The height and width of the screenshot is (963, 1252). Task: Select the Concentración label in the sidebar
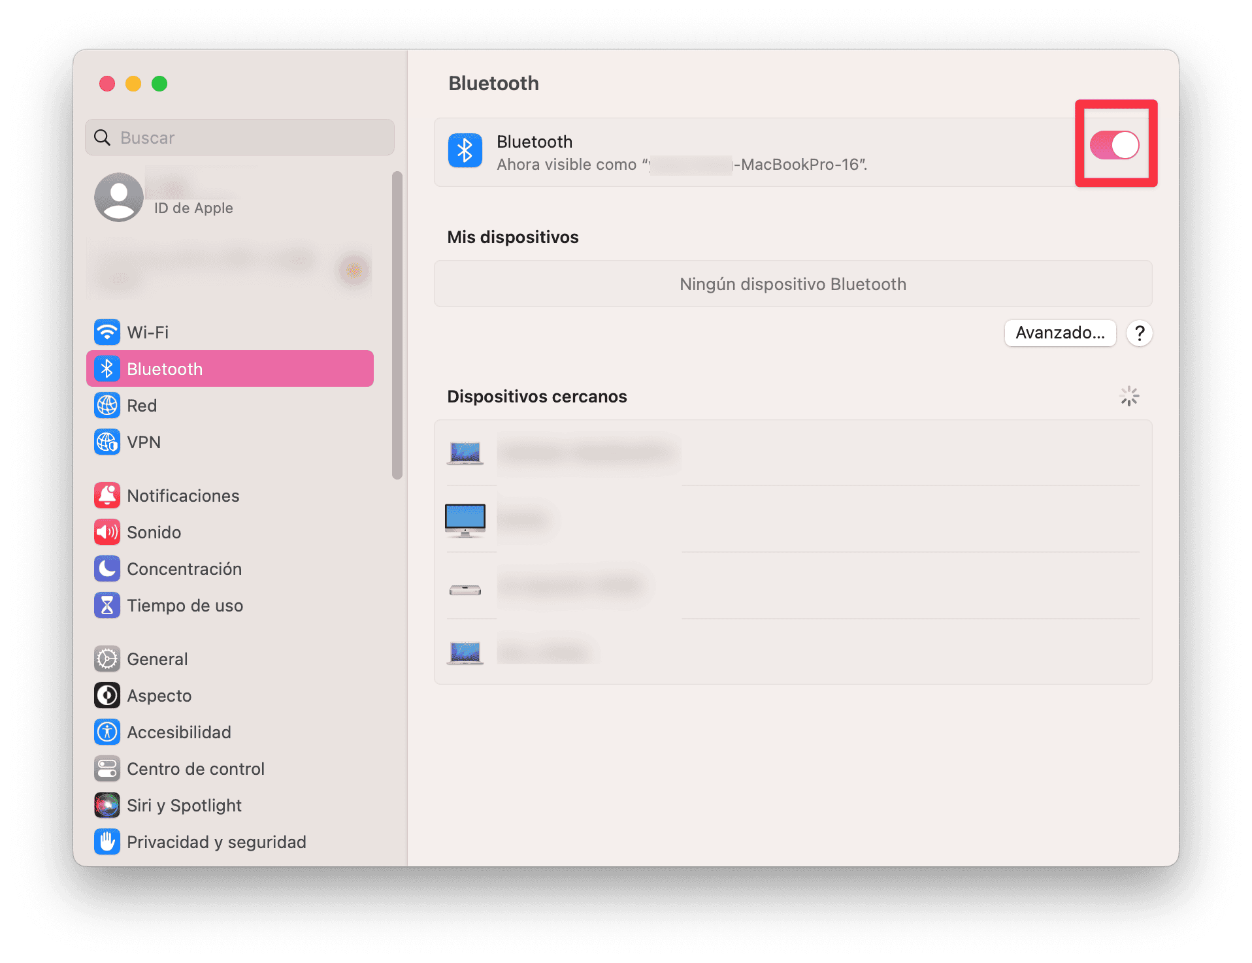click(184, 568)
